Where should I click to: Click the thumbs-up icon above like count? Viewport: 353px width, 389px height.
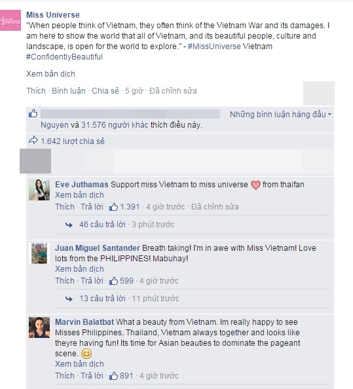pyautogui.click(x=33, y=113)
